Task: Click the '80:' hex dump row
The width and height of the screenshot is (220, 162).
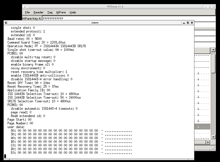Action: click(x=71, y=131)
